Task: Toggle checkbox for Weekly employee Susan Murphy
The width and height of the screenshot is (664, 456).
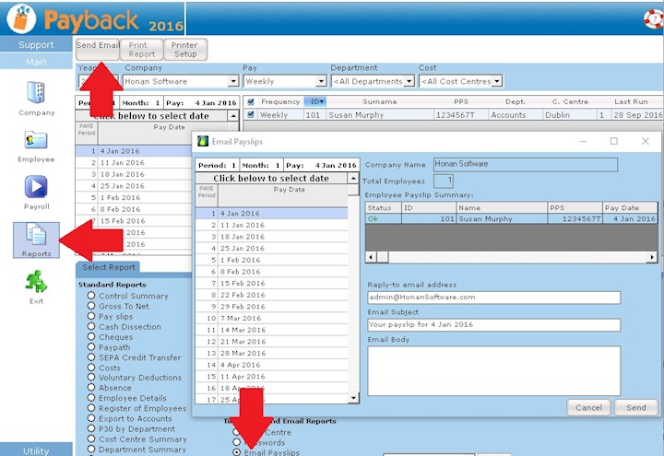Action: [x=251, y=115]
